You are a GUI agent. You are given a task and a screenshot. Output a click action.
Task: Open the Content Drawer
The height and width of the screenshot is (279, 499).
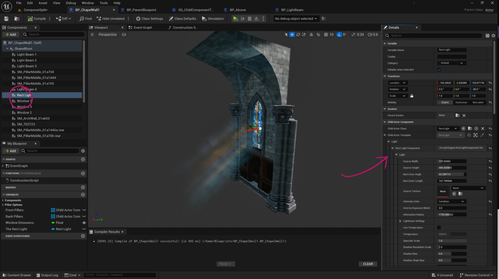pos(17,275)
